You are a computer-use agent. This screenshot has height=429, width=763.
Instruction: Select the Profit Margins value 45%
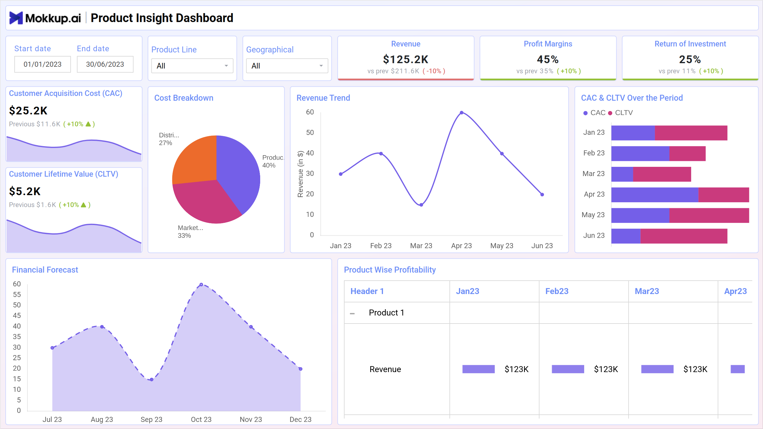coord(548,60)
